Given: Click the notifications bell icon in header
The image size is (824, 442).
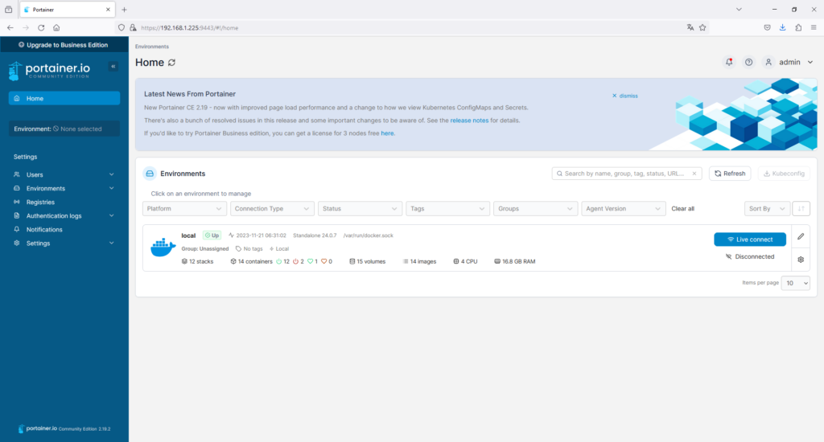Looking at the screenshot, I should pos(729,62).
